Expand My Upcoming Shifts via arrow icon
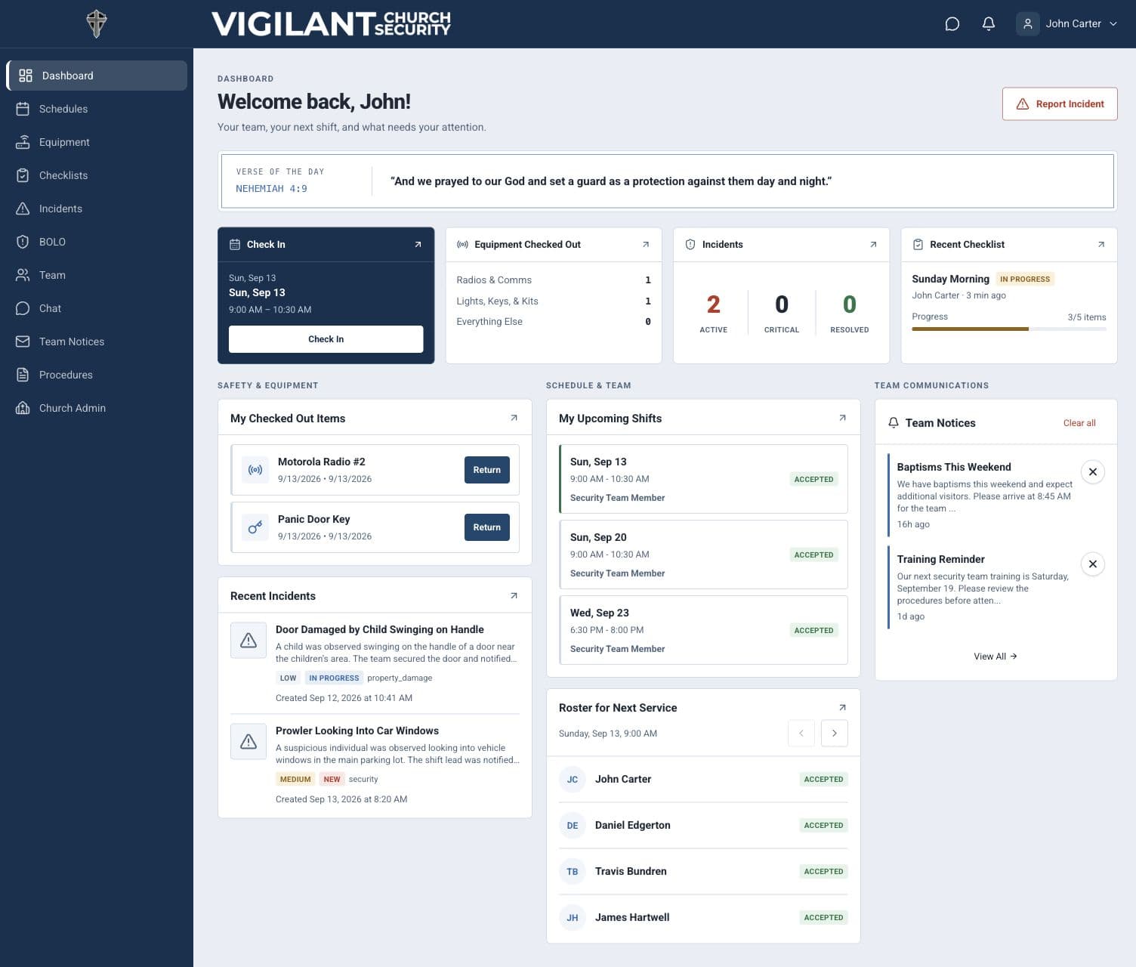1136x967 pixels. pos(842,418)
